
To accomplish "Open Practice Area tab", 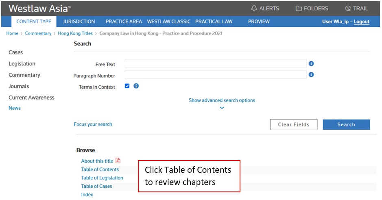I will coord(124,22).
